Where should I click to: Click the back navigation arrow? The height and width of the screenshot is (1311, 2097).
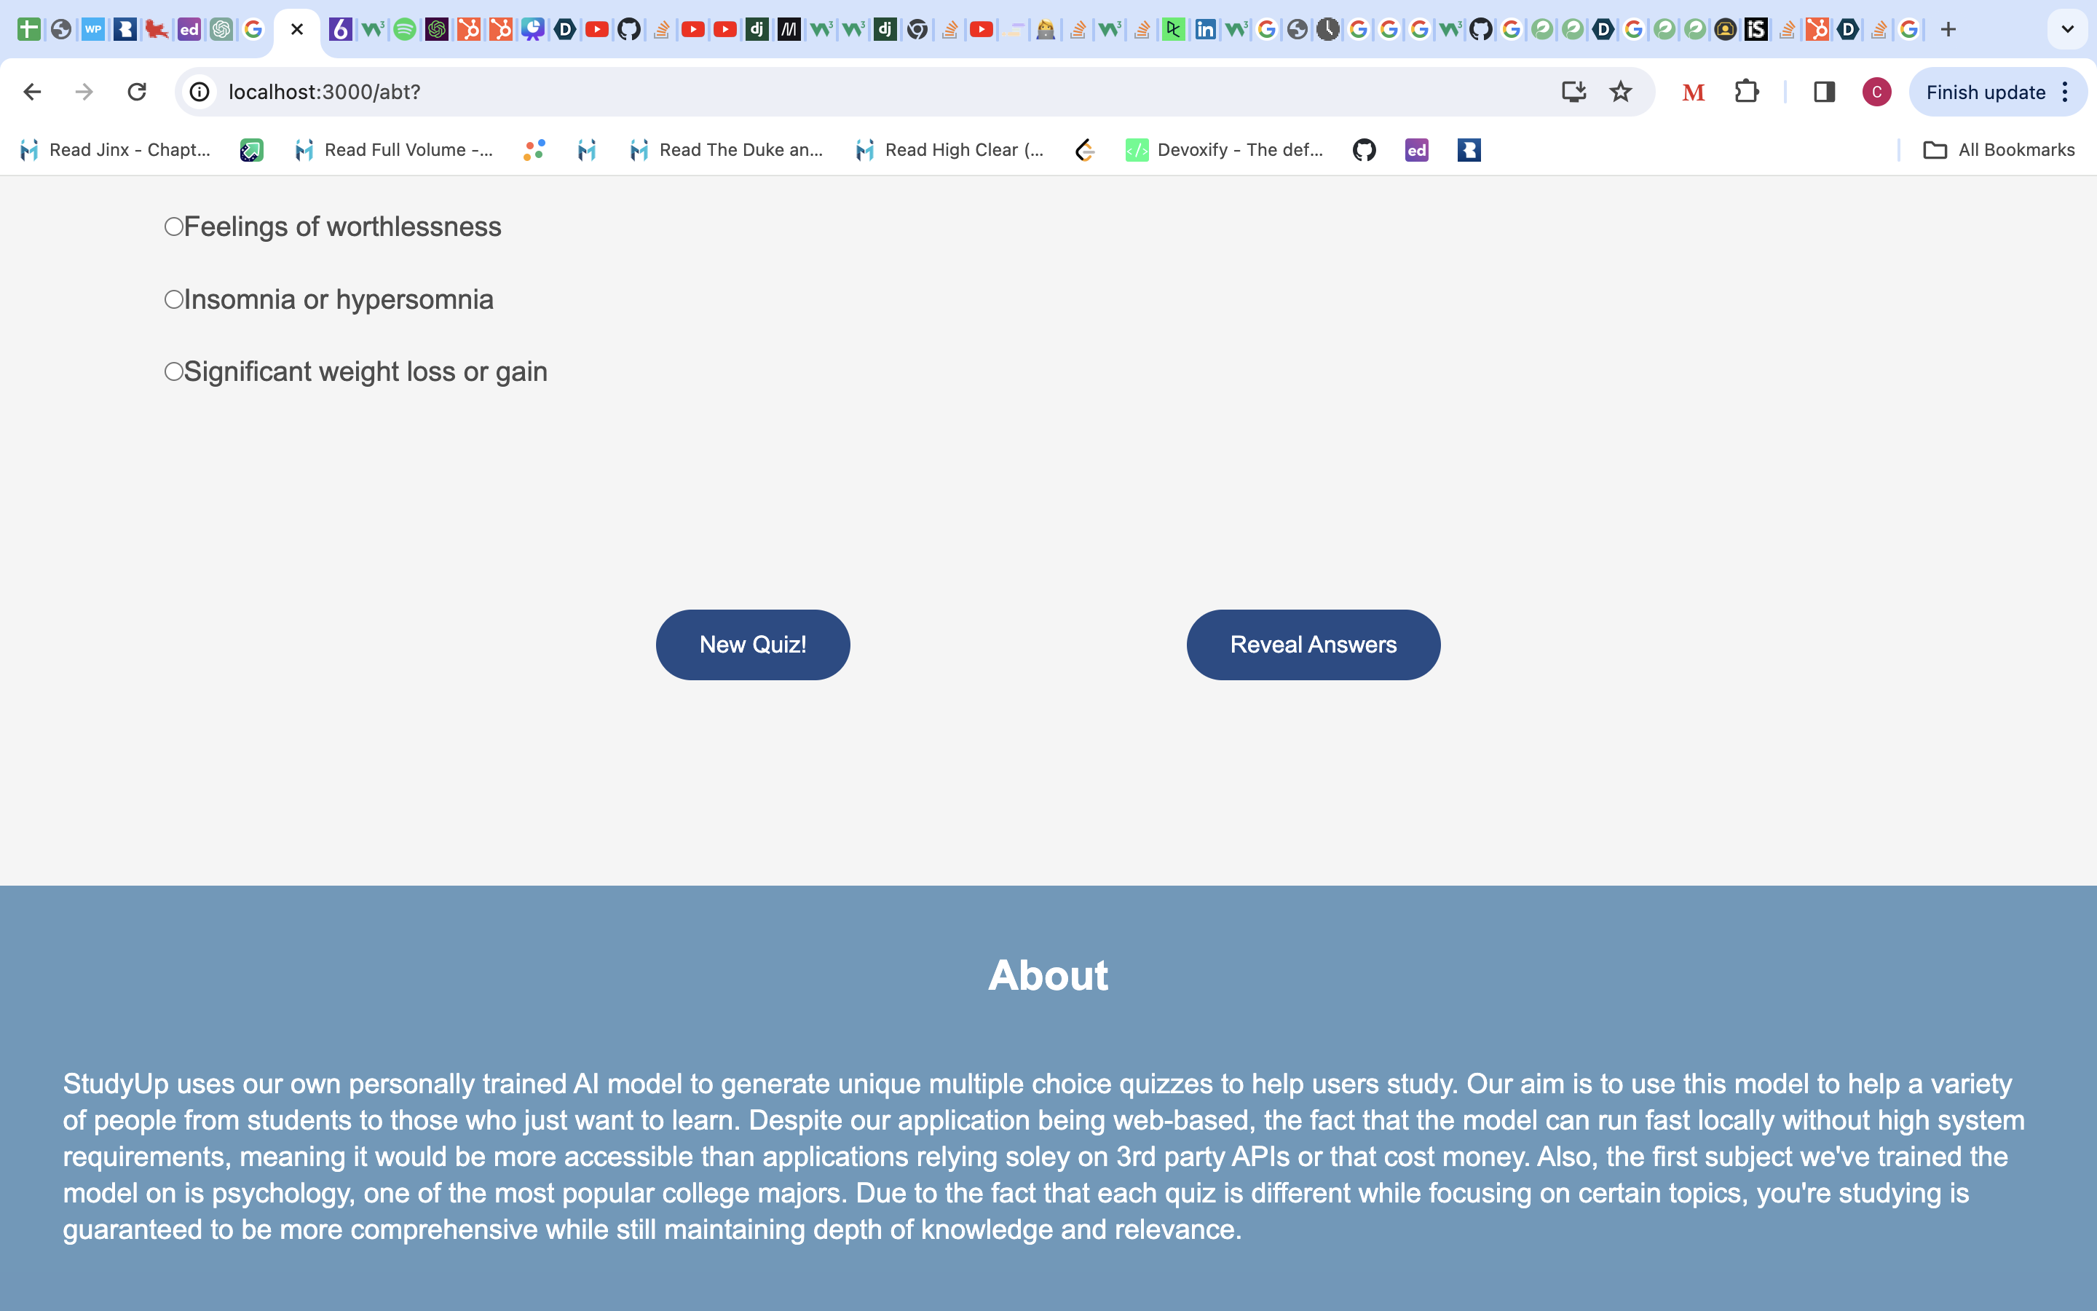(x=32, y=92)
